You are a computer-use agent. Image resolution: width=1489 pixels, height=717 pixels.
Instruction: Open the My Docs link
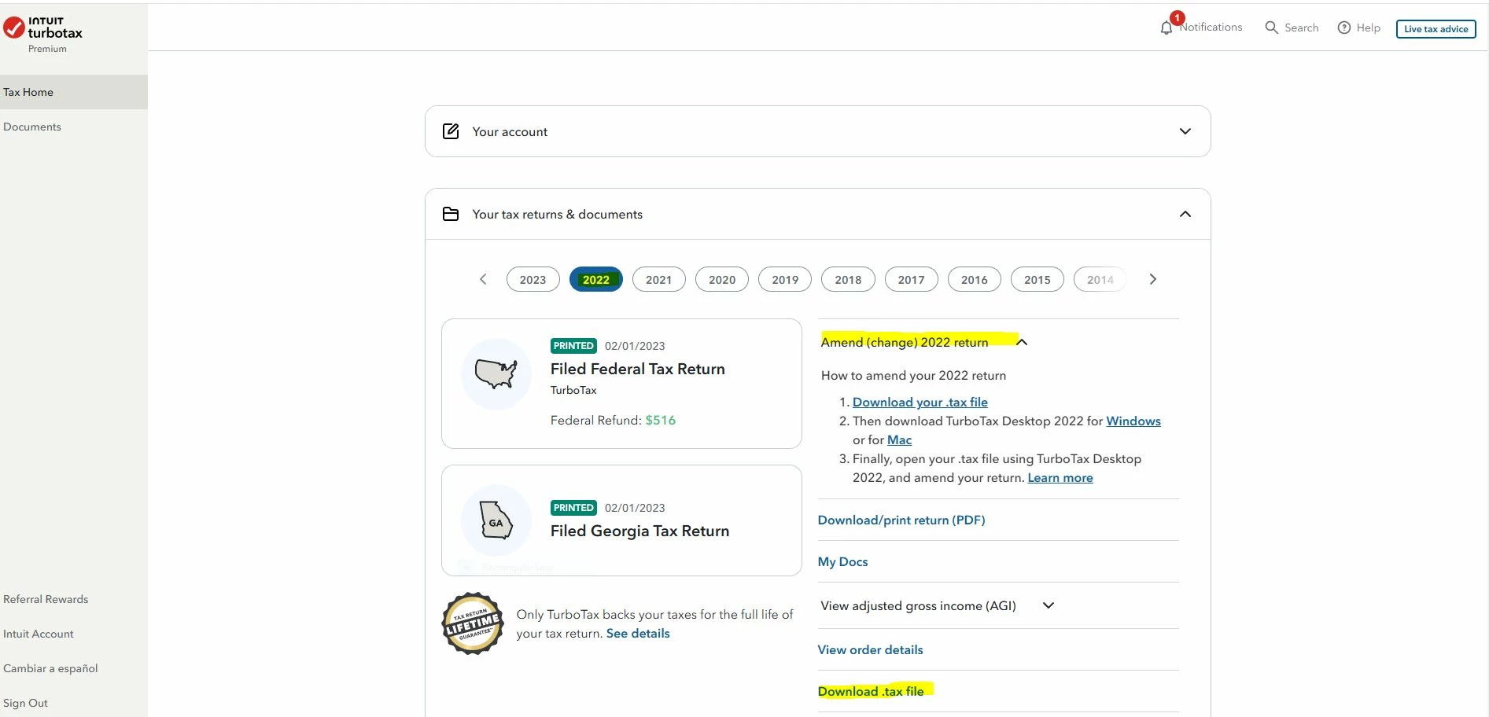pos(842,561)
